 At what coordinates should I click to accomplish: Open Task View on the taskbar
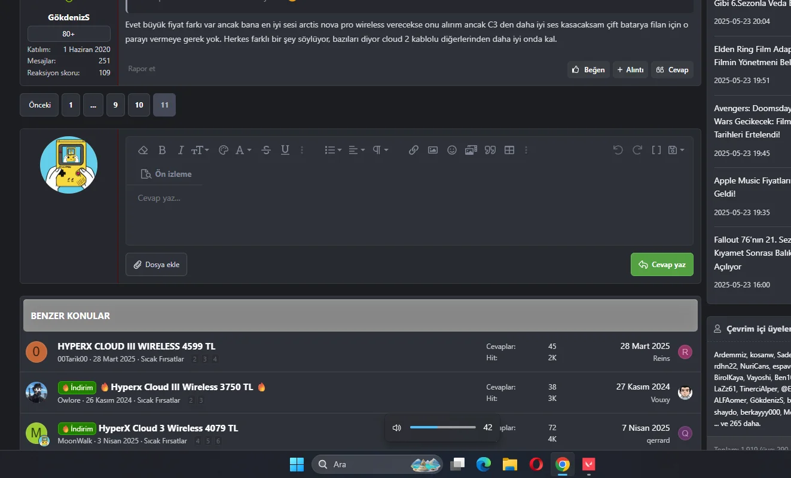click(458, 464)
